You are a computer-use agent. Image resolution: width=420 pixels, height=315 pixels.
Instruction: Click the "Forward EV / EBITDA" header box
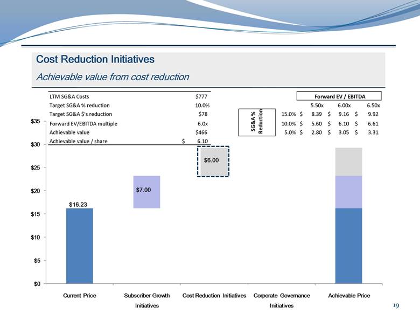[x=339, y=96]
